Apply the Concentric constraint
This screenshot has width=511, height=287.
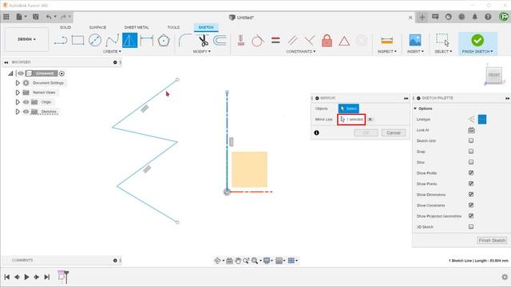click(361, 41)
